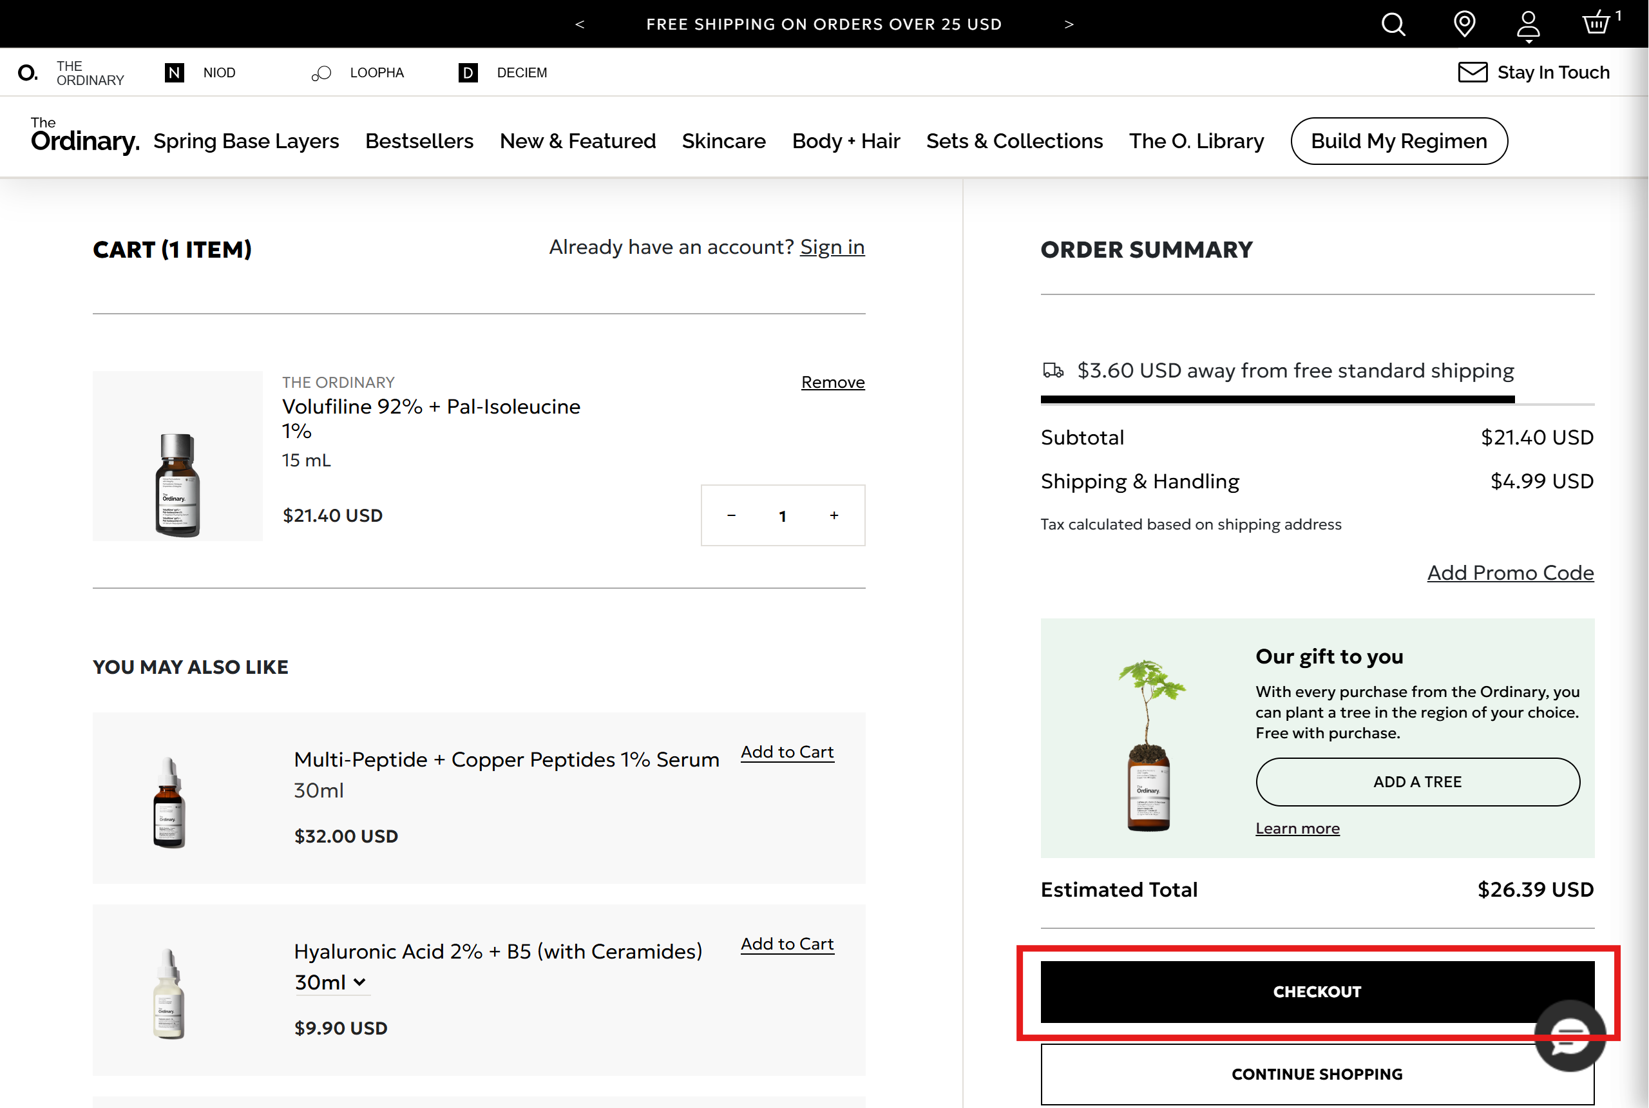Decrease quantity with the minus stepper
The image size is (1649, 1108).
731,516
